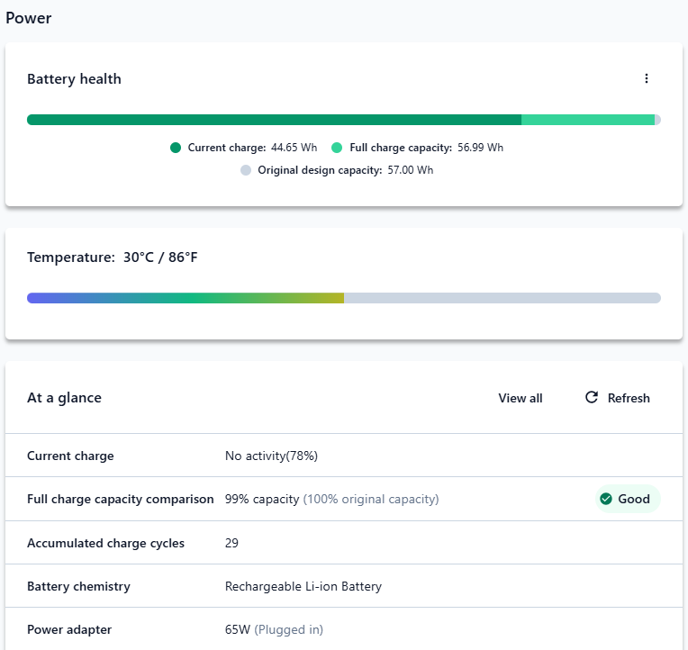This screenshot has width=688, height=650.
Task: Click the At a glance heading
Action: [x=65, y=398]
